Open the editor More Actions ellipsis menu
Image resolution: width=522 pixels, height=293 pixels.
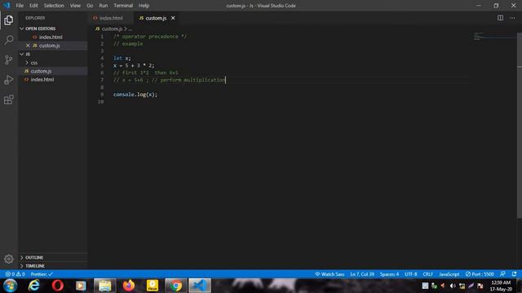coord(512,18)
